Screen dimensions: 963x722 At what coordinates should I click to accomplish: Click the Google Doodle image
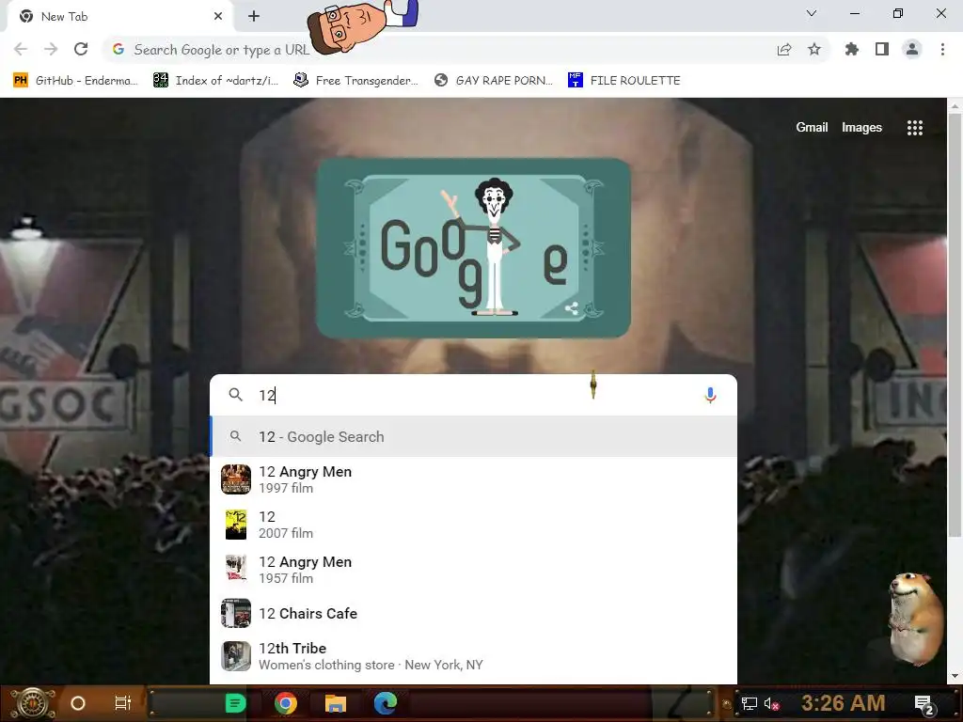(474, 248)
